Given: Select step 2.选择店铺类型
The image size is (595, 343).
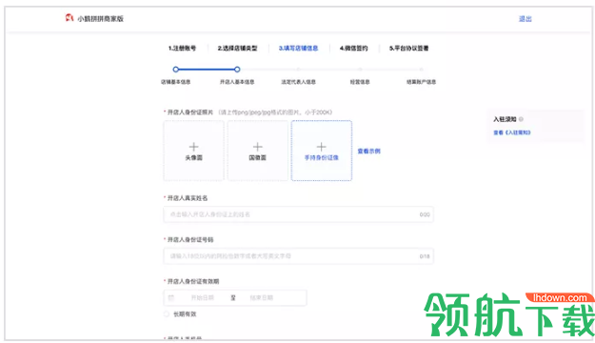Looking at the screenshot, I should point(238,49).
